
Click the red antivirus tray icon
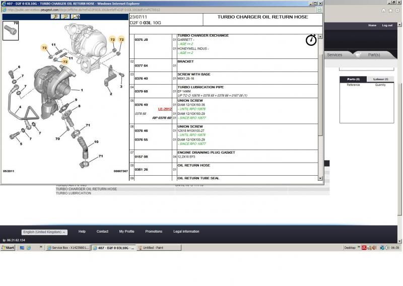(x=364, y=248)
